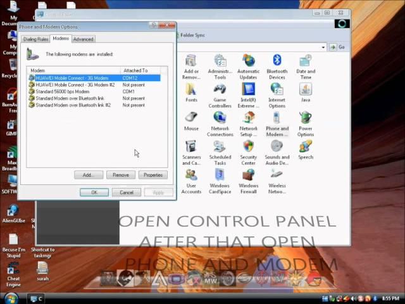Viewport: 405px width, 304px height.
Task: Open Internet Options icon
Action: coord(277,96)
